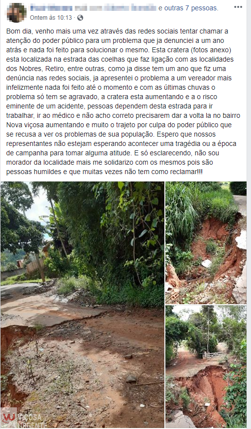Click the white debris inside the top-right crater
251x429 pixels.
[207, 263]
